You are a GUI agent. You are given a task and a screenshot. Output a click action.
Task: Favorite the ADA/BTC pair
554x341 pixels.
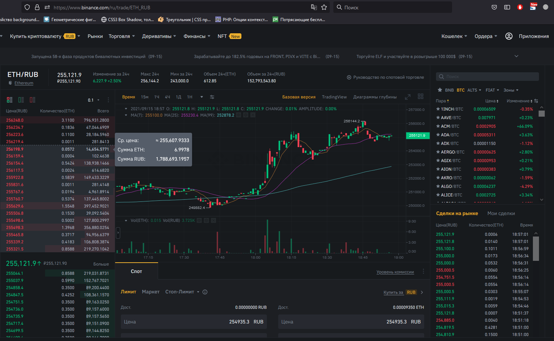coord(438,135)
